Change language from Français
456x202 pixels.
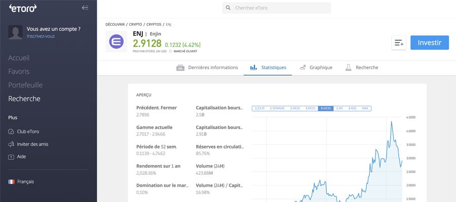(x=26, y=182)
